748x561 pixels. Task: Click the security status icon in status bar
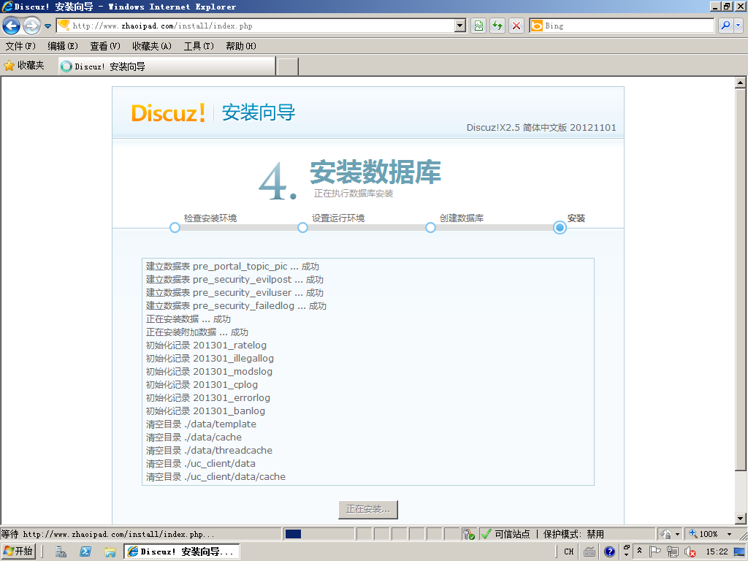click(469, 534)
